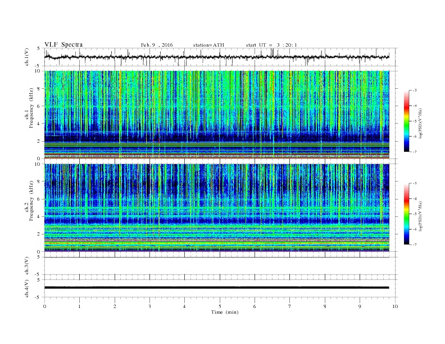This screenshot has width=445, height=344.
Task: Click the "station=ATH" header label
Action: pyautogui.click(x=208, y=45)
